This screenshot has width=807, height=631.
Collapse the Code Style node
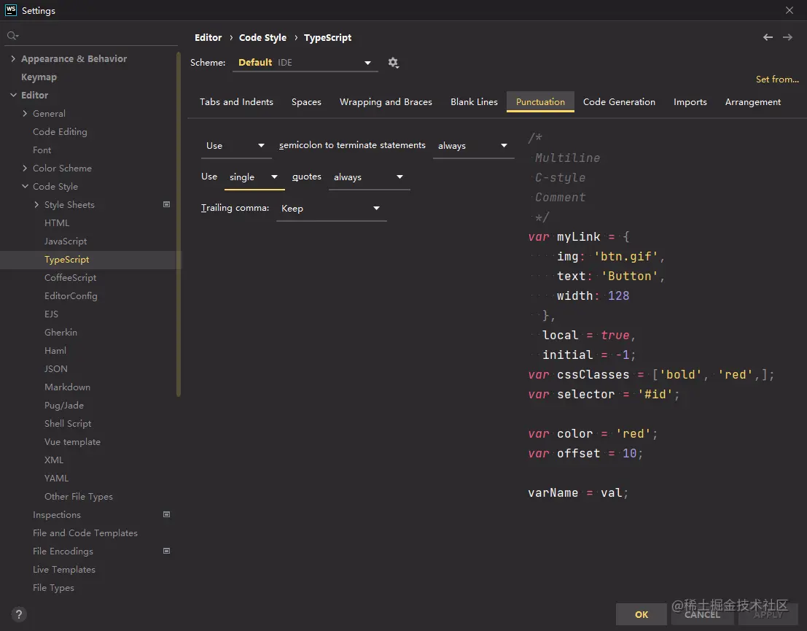coord(25,187)
